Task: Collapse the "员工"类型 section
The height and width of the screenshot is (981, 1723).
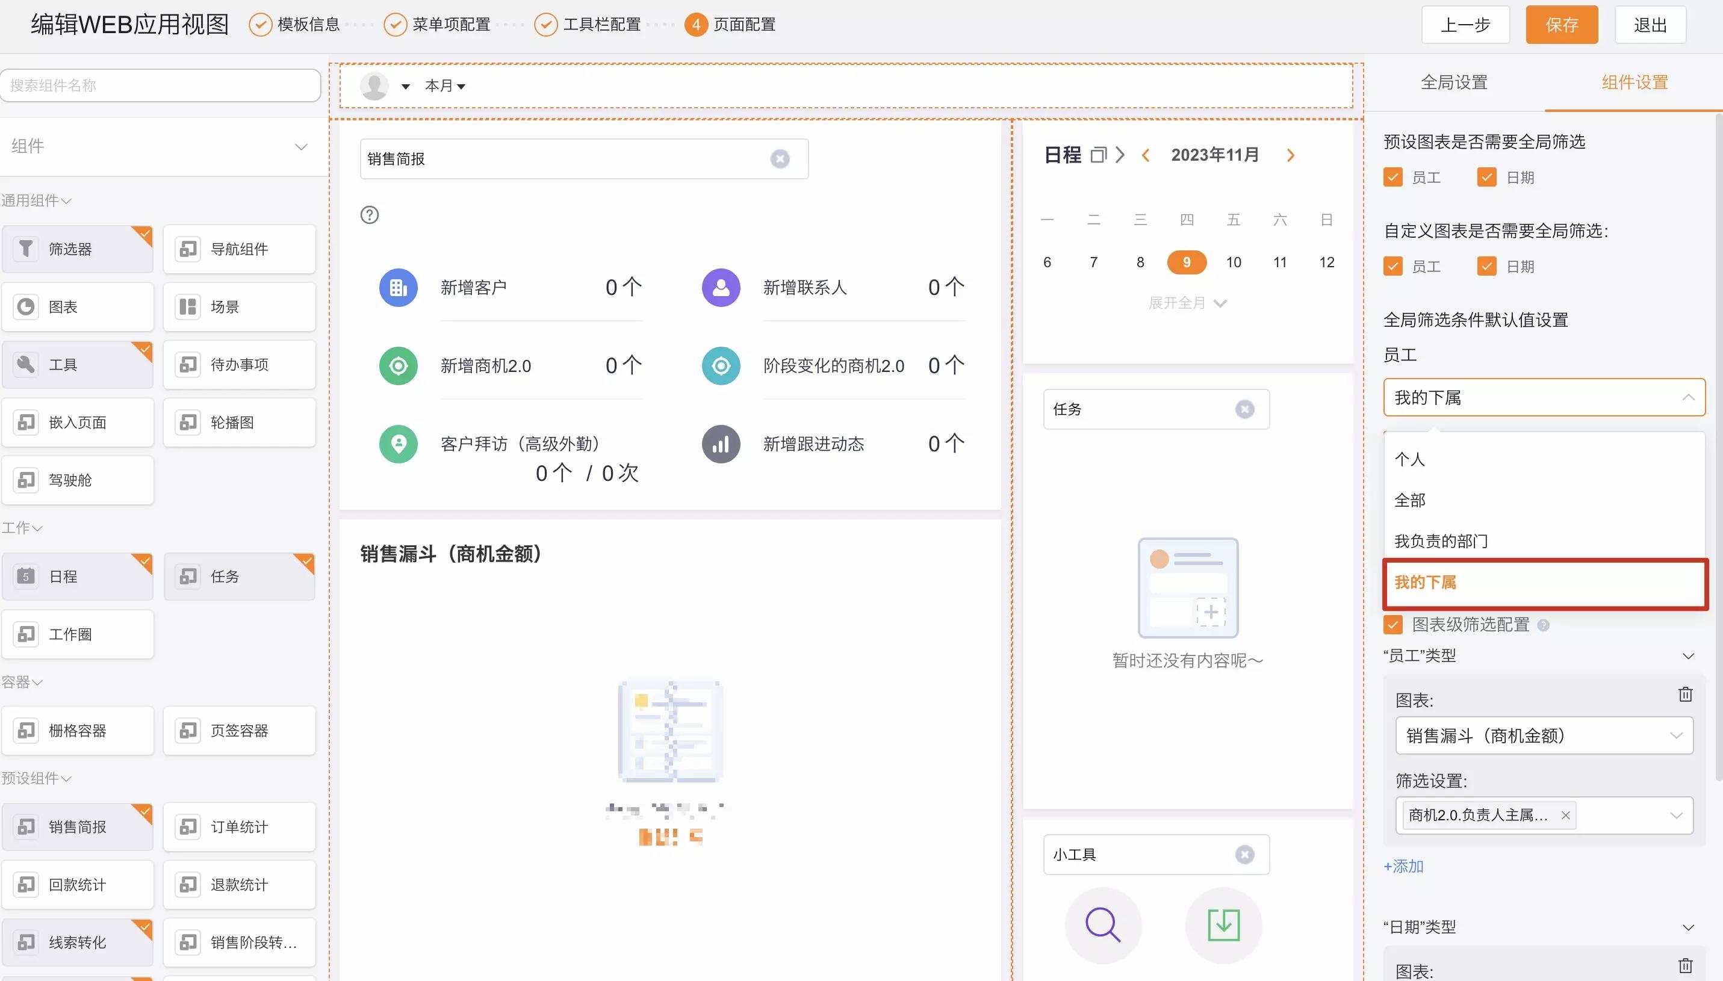Action: 1688,655
